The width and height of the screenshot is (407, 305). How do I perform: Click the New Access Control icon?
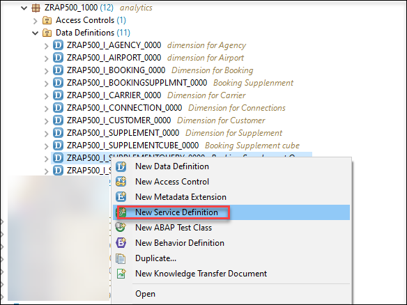(121, 182)
